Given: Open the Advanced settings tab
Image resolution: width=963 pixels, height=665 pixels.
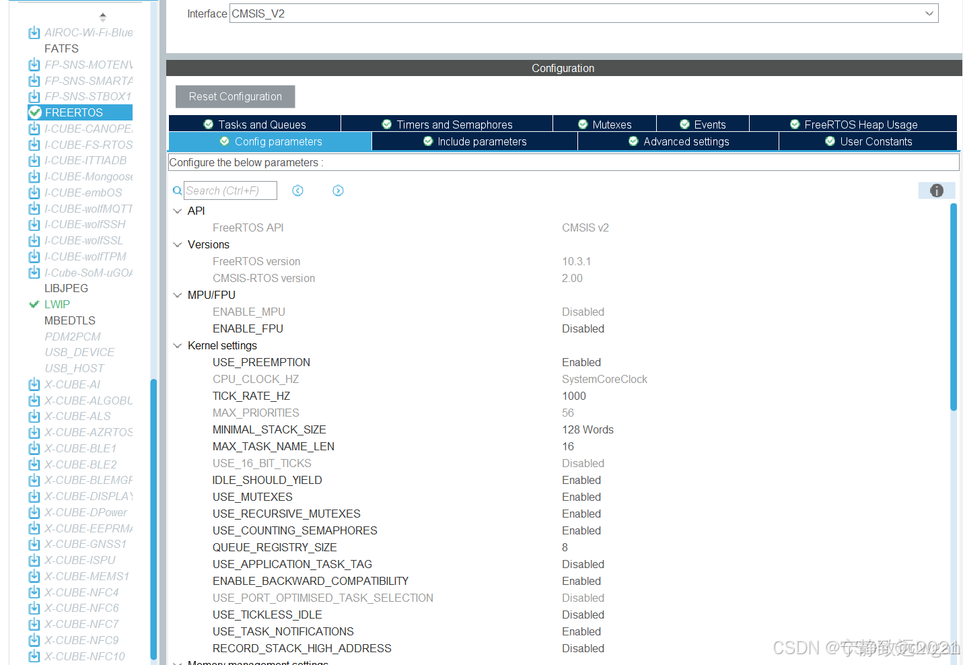Looking at the screenshot, I should tap(678, 141).
